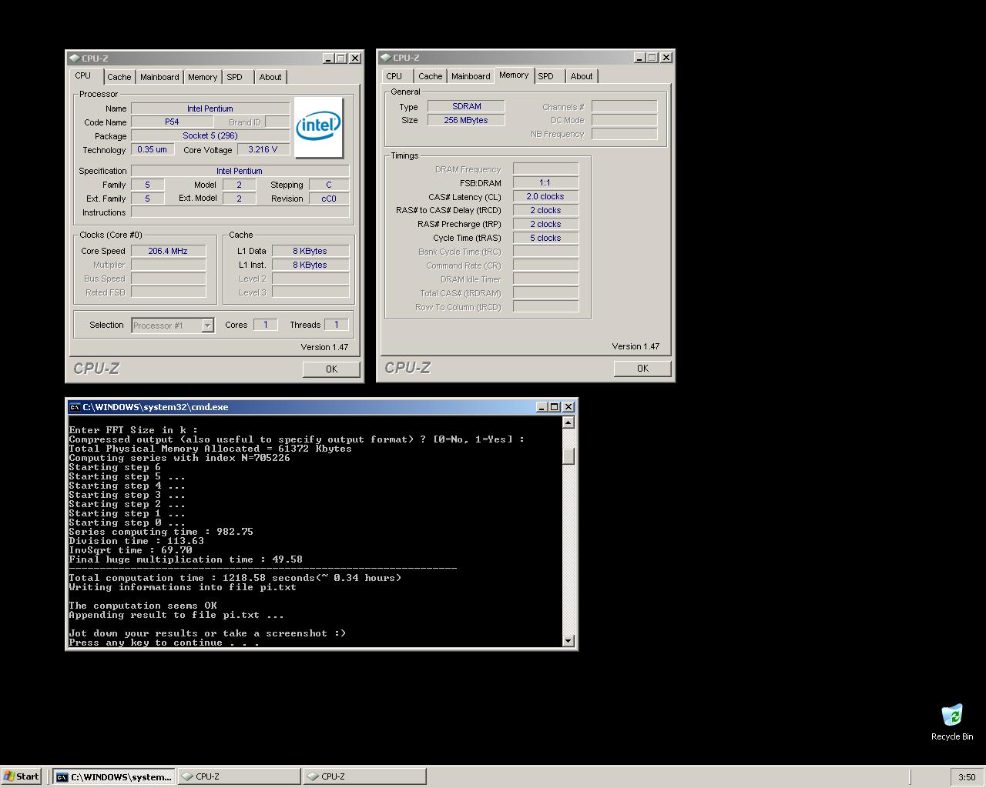The height and width of the screenshot is (788, 986).
Task: Click the cmd.exe title bar icon
Action: pos(74,407)
